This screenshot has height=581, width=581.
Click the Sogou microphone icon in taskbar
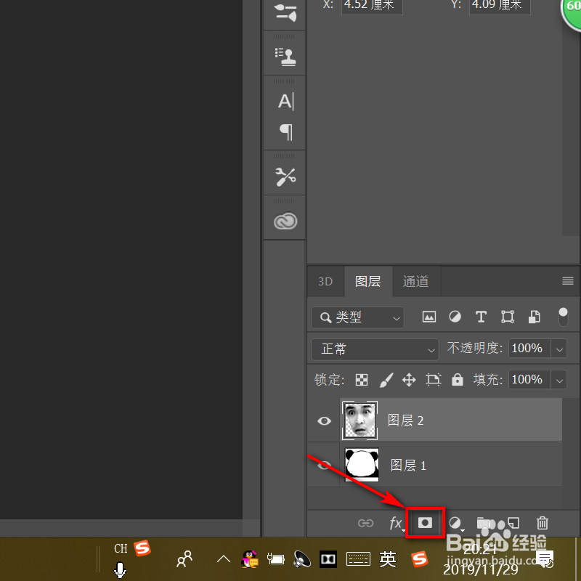pos(120,570)
